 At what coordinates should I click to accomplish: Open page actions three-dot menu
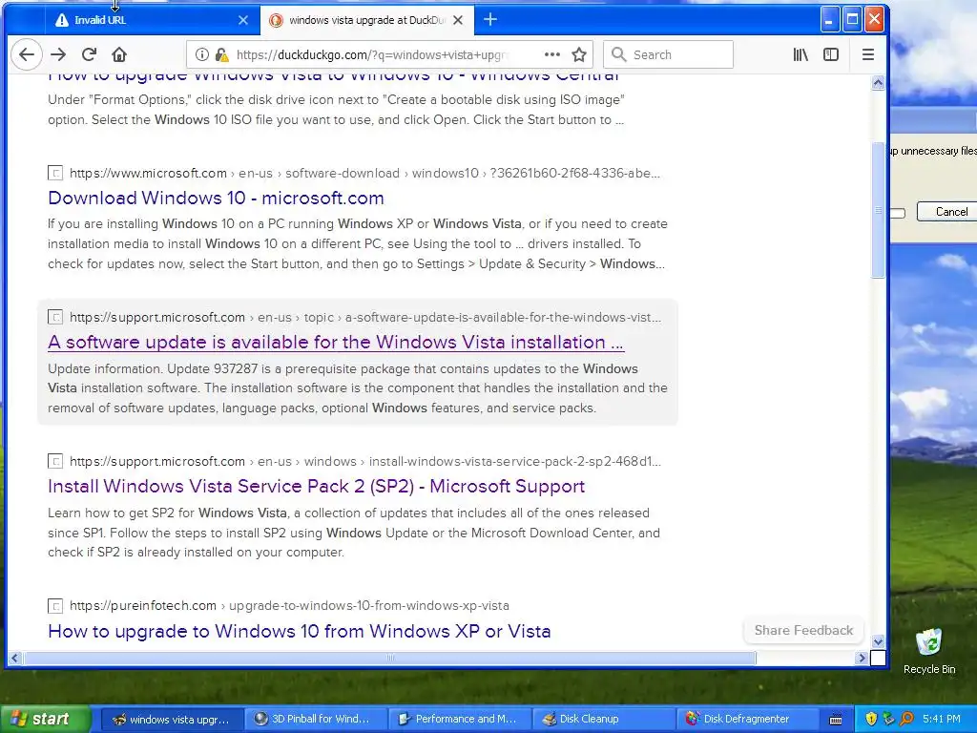(x=552, y=54)
